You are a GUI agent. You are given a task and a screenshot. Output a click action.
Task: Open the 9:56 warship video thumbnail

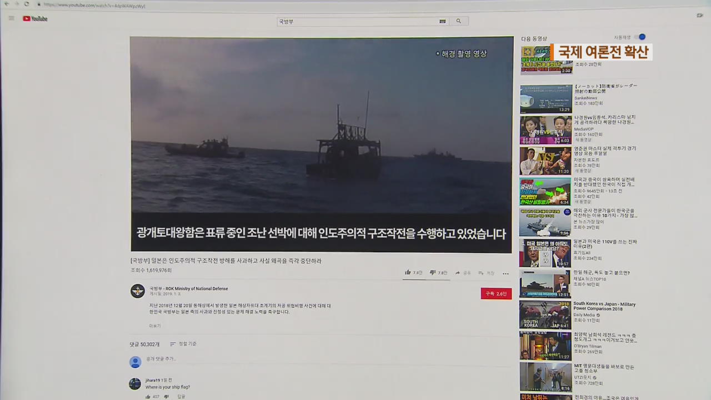545,222
